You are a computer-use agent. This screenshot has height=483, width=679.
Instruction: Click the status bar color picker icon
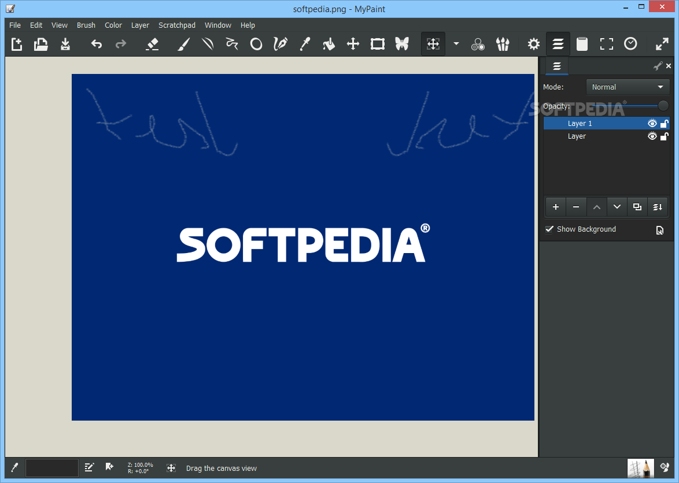[14, 468]
